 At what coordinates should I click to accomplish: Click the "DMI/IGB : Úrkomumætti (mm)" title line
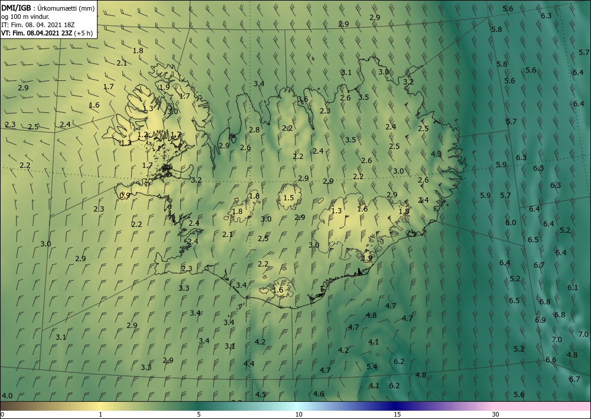click(x=48, y=8)
